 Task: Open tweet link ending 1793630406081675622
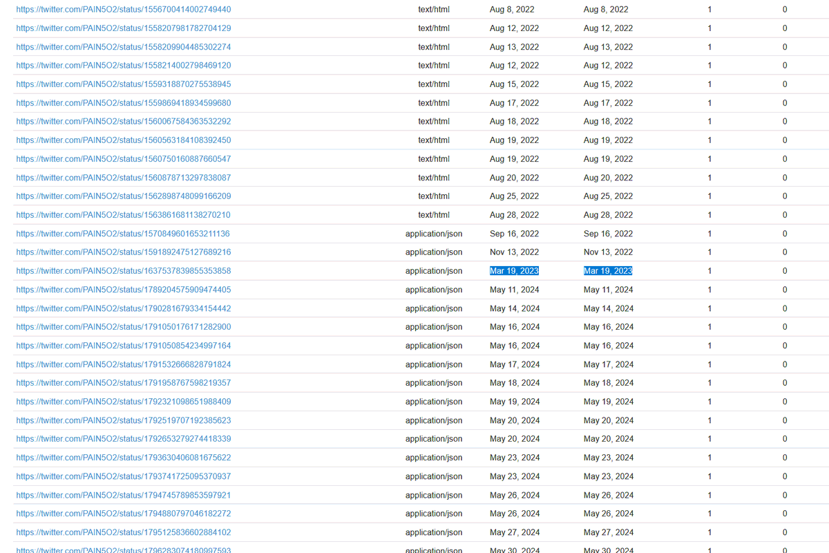coord(124,458)
